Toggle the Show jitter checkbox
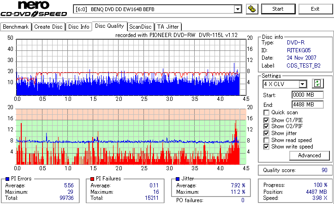334x204 pixels. (x=266, y=133)
